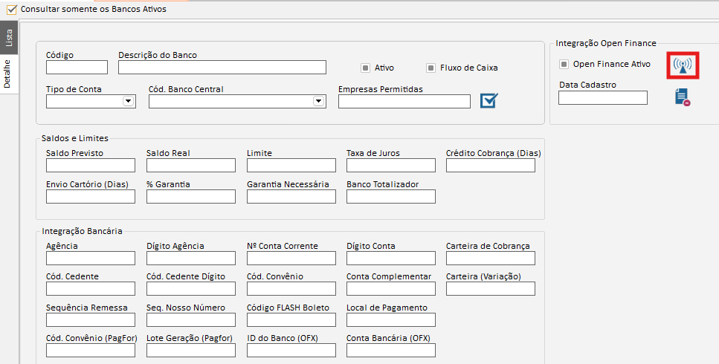Select the Detalhe side tab
The width and height of the screenshot is (719, 364).
9,74
